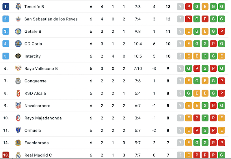Screen dimensions: 231x159
Task: Click the Tenerife B club crest
Action: (18, 7)
